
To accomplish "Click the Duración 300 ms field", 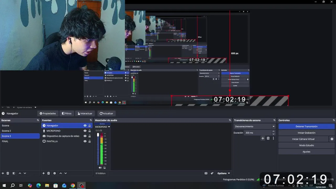I will [x=258, y=133].
